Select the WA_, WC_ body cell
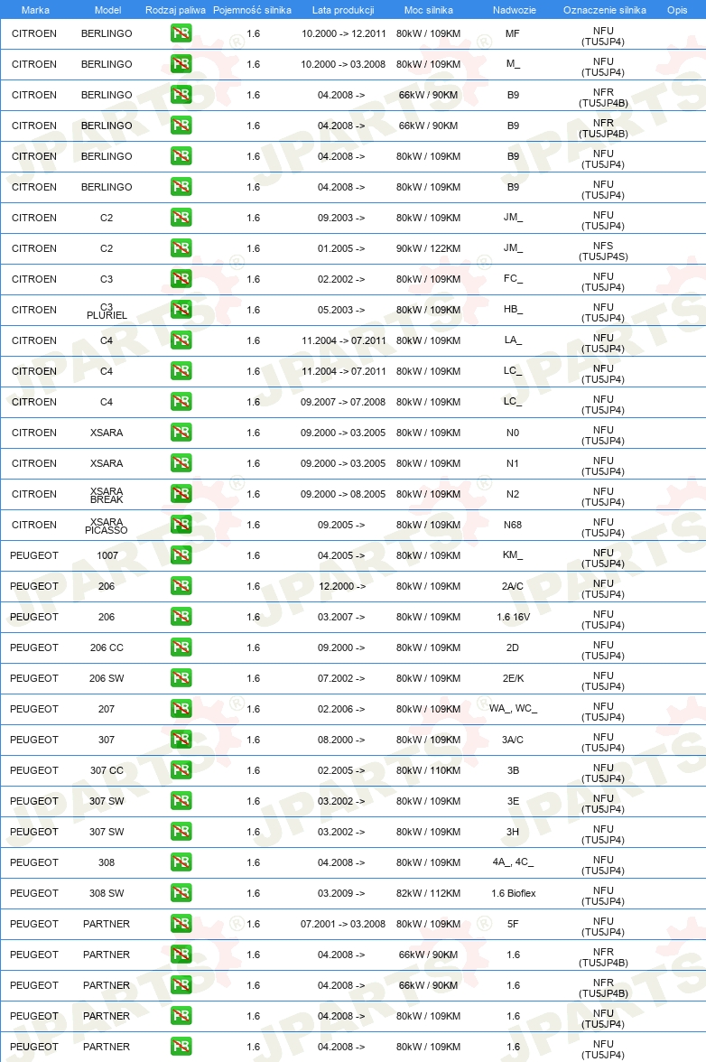 (513, 708)
